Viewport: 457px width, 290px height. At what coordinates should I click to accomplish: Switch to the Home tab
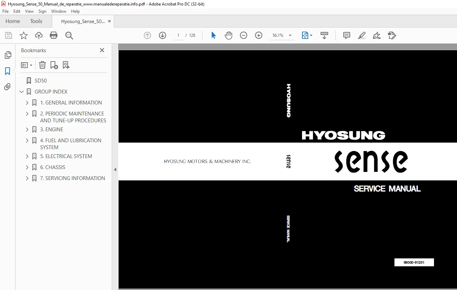pyautogui.click(x=13, y=21)
